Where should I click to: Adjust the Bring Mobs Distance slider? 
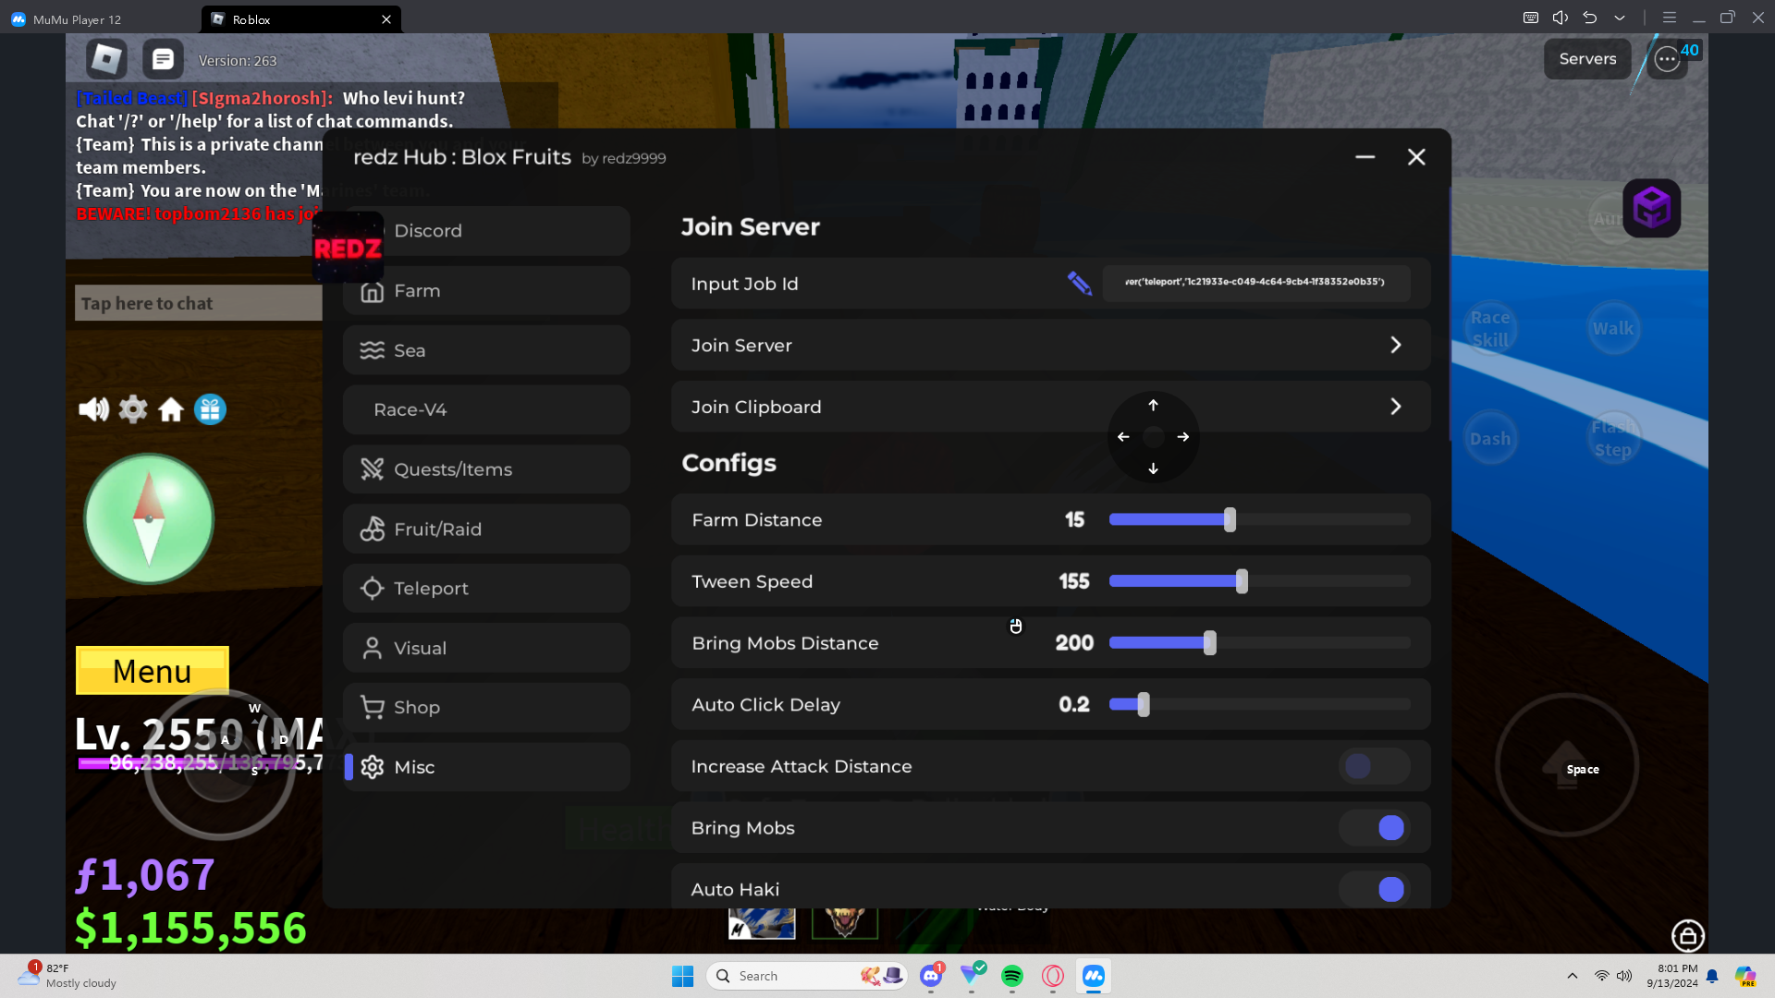pos(1259,643)
